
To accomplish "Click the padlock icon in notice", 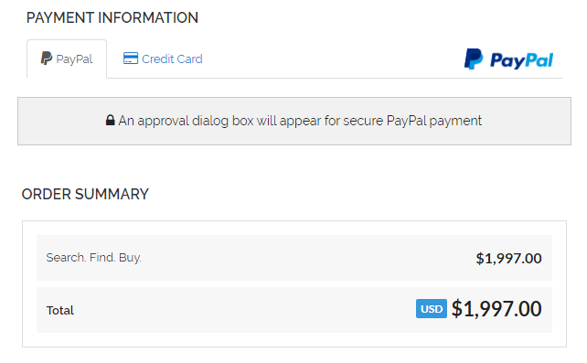I will click(110, 120).
